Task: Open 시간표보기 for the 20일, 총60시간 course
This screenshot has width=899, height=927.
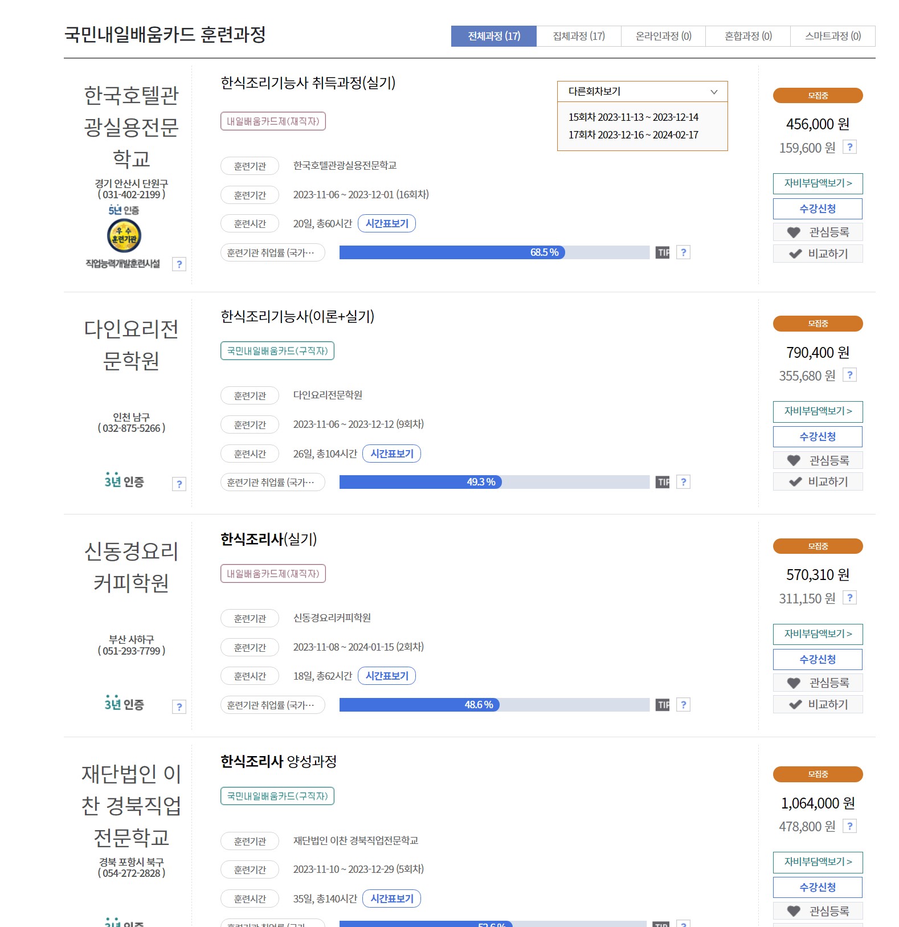Action: tap(387, 223)
